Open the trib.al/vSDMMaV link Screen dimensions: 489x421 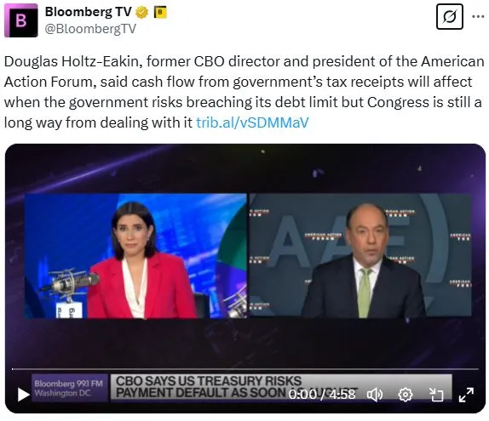(x=252, y=122)
